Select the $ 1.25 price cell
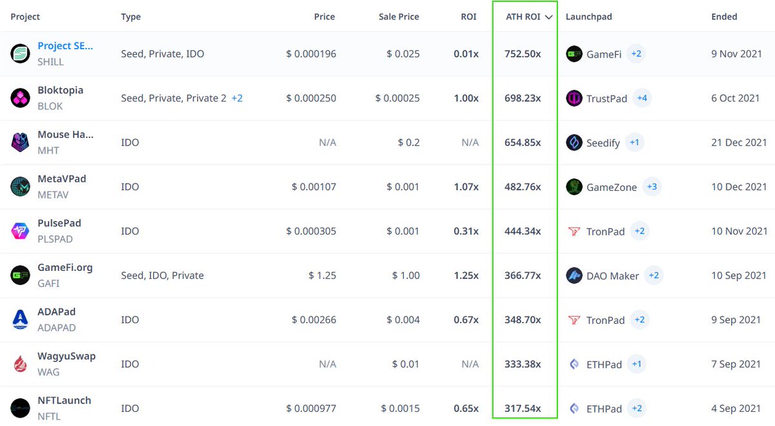 [322, 276]
